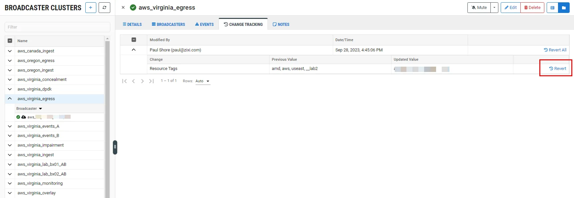Go to the last page of changes

pyautogui.click(x=151, y=81)
